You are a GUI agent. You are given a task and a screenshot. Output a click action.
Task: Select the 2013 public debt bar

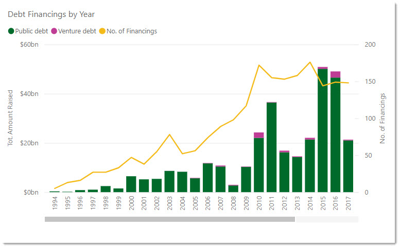[x=297, y=175]
